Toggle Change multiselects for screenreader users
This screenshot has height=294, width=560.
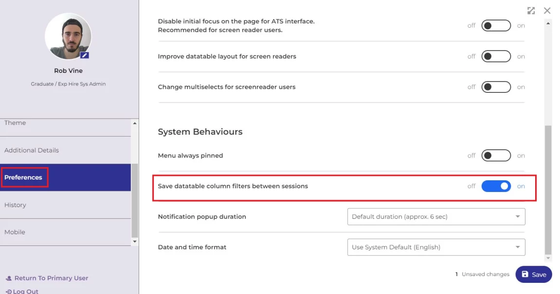(x=496, y=87)
